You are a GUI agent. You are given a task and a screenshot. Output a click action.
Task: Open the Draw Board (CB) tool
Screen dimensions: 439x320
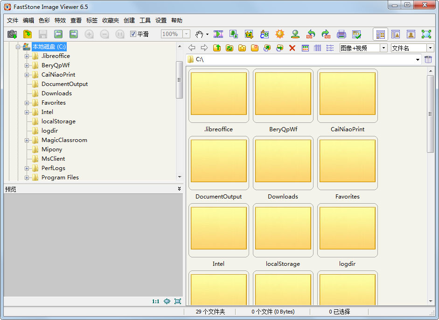pyautogui.click(x=265, y=34)
